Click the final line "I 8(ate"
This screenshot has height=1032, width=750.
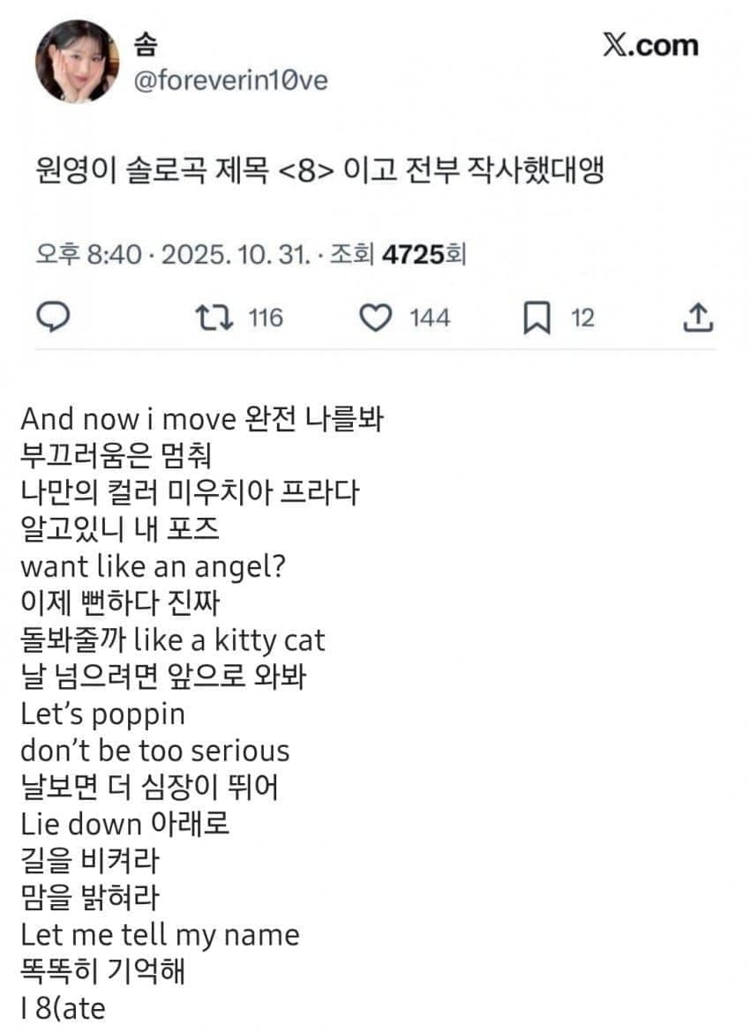click(x=63, y=1008)
